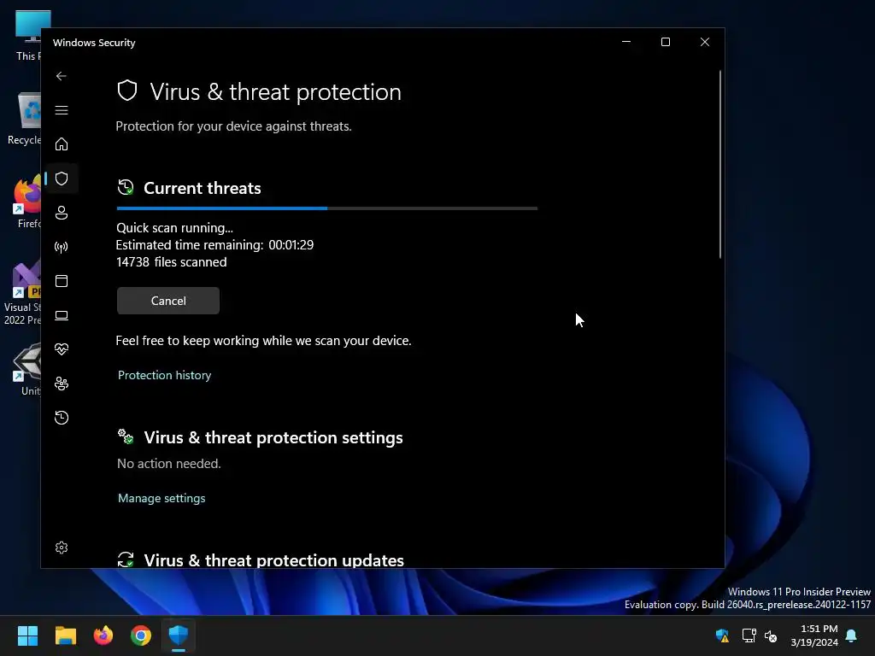
Task: Click the protection settings gears icon
Action: point(126,436)
